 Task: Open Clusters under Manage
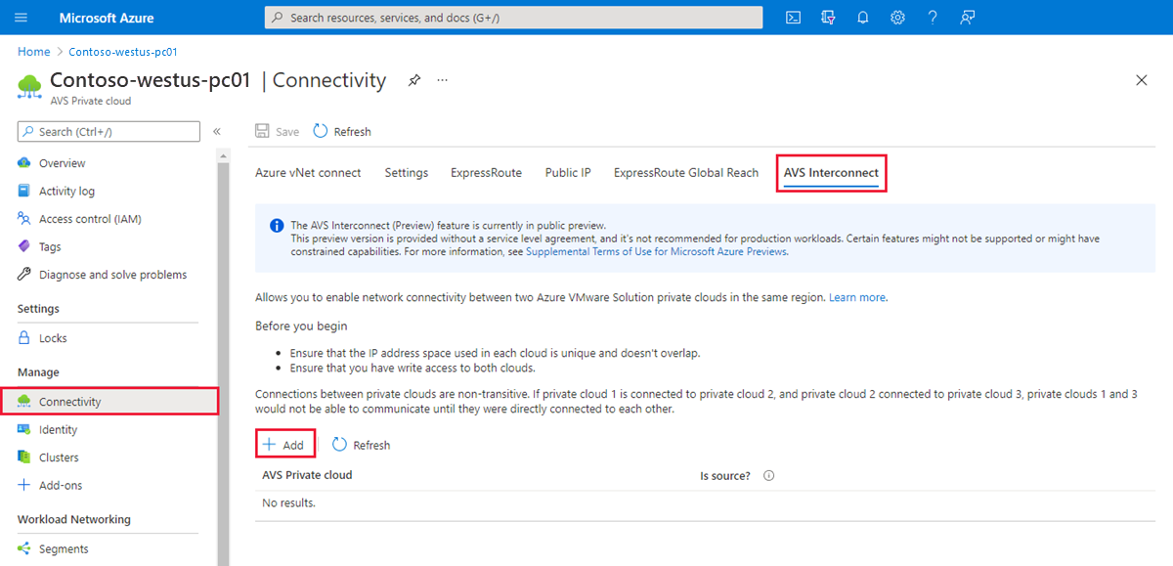tap(59, 457)
